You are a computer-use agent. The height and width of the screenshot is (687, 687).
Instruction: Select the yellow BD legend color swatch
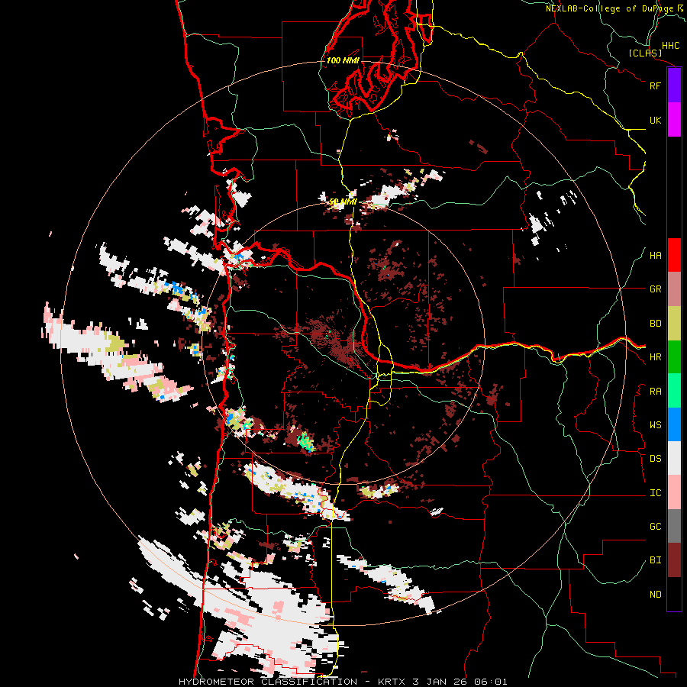(674, 324)
